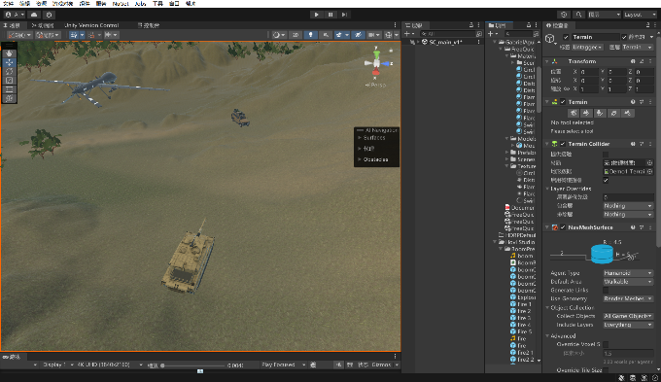
Task: Click the Pause button in the top toolbar
Action: pyautogui.click(x=330, y=15)
